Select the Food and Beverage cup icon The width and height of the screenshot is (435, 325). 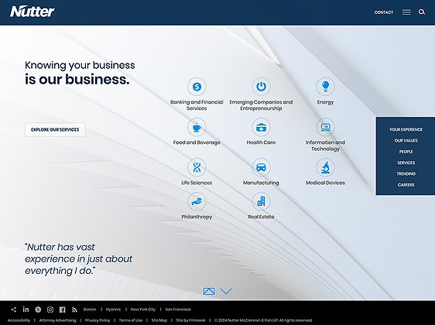pyautogui.click(x=197, y=127)
